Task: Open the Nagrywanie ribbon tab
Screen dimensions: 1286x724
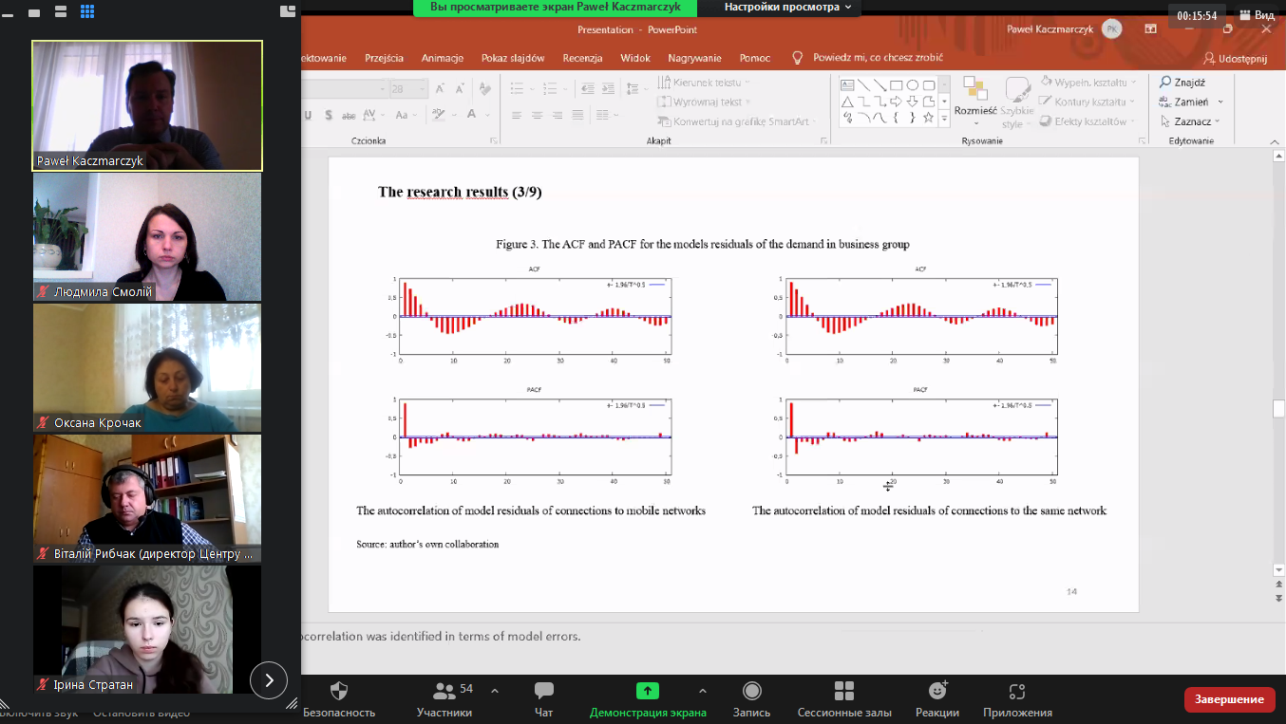Action: click(694, 58)
